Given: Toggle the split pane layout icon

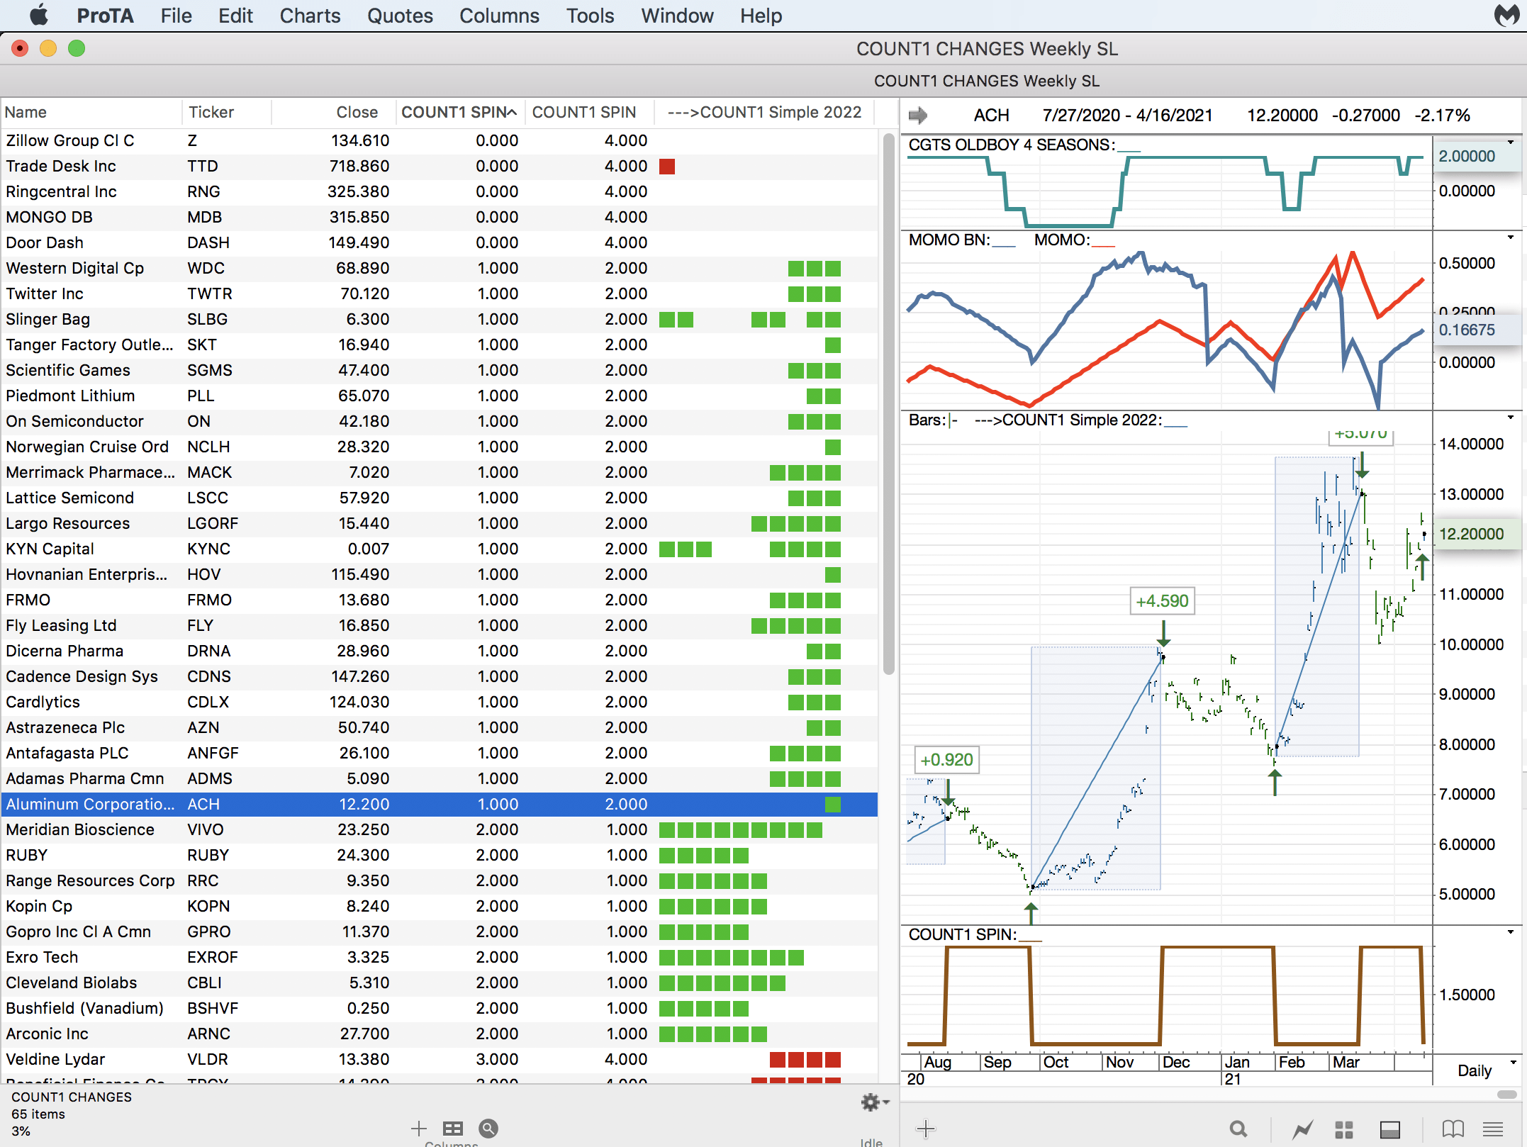Looking at the screenshot, I should click(1389, 1129).
